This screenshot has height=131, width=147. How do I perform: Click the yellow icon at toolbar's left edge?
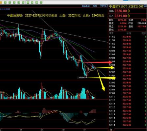[1, 2]
